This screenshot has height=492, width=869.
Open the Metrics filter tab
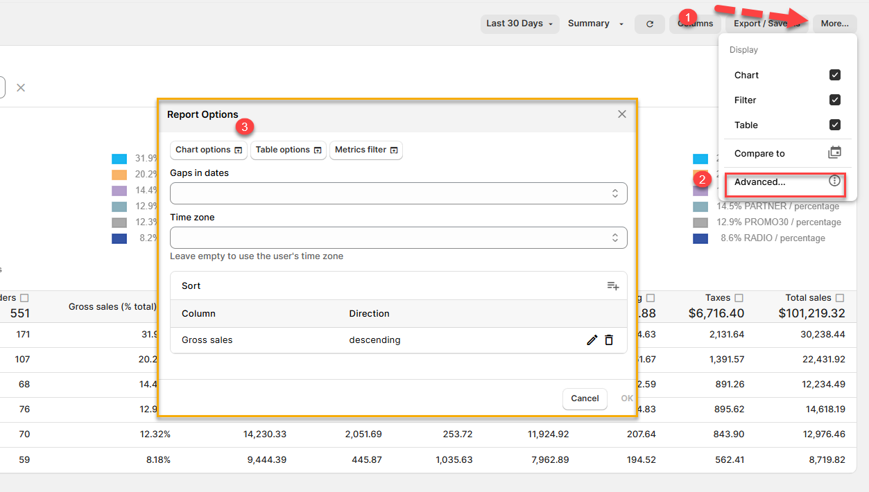[365, 150]
